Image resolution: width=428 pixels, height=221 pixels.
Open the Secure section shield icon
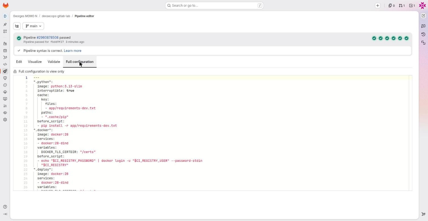(x=5, y=78)
